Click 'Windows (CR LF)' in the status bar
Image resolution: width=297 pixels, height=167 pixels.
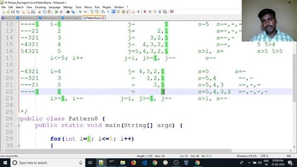point(246,156)
